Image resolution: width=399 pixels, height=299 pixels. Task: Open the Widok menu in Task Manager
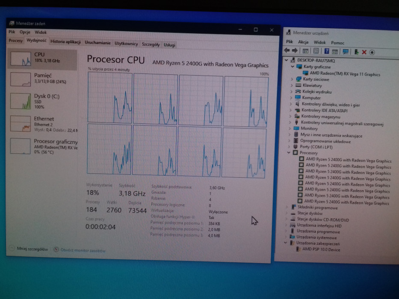41,32
